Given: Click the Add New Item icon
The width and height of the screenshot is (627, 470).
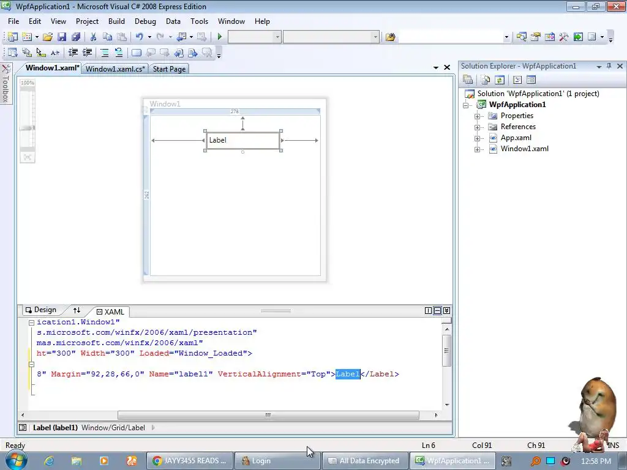Looking at the screenshot, I should pos(27,37).
